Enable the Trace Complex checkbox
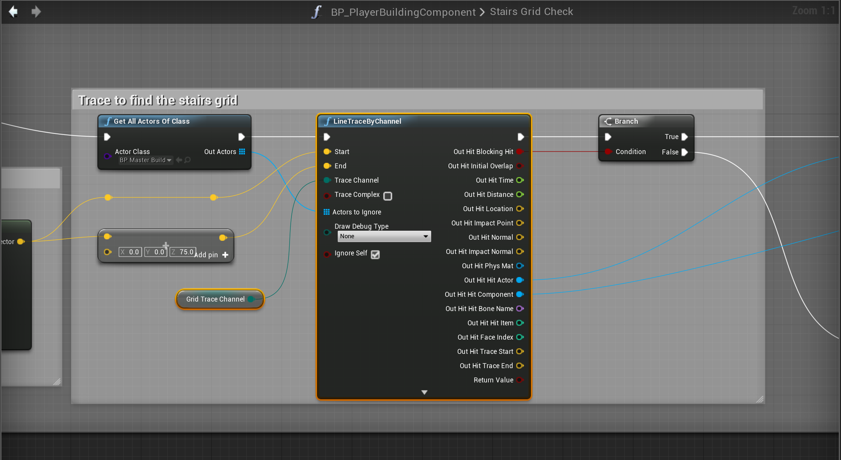The width and height of the screenshot is (841, 460). point(388,196)
